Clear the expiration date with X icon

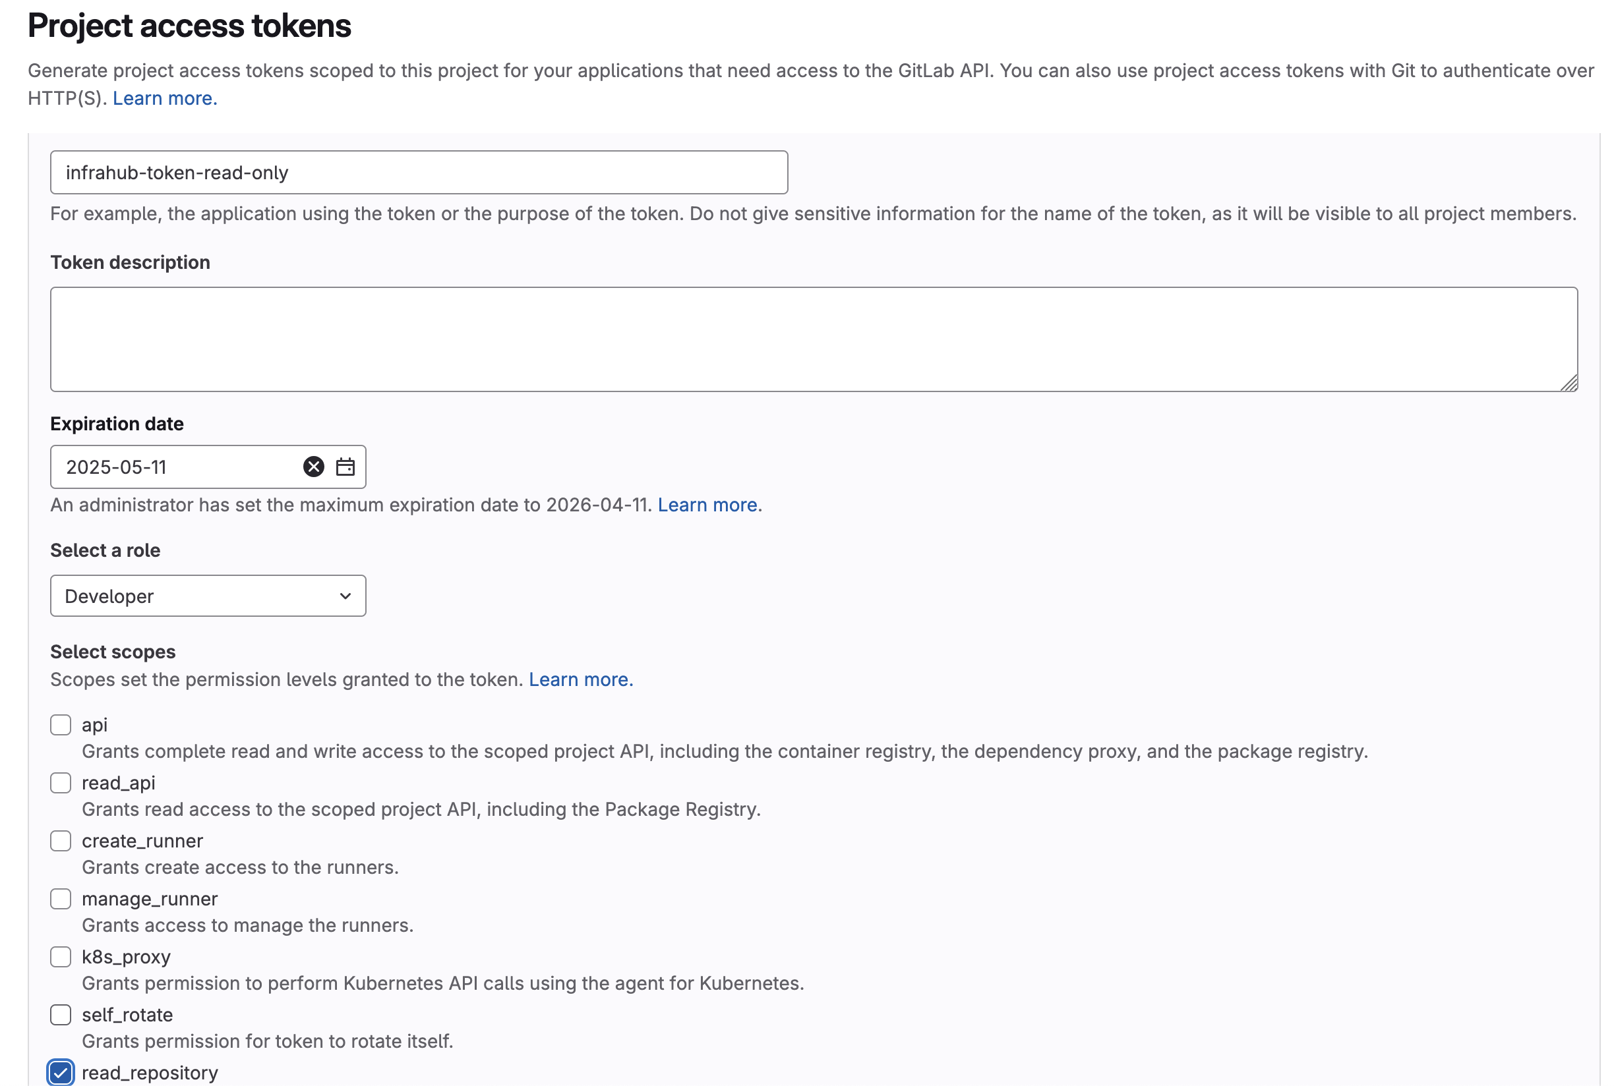pos(313,467)
